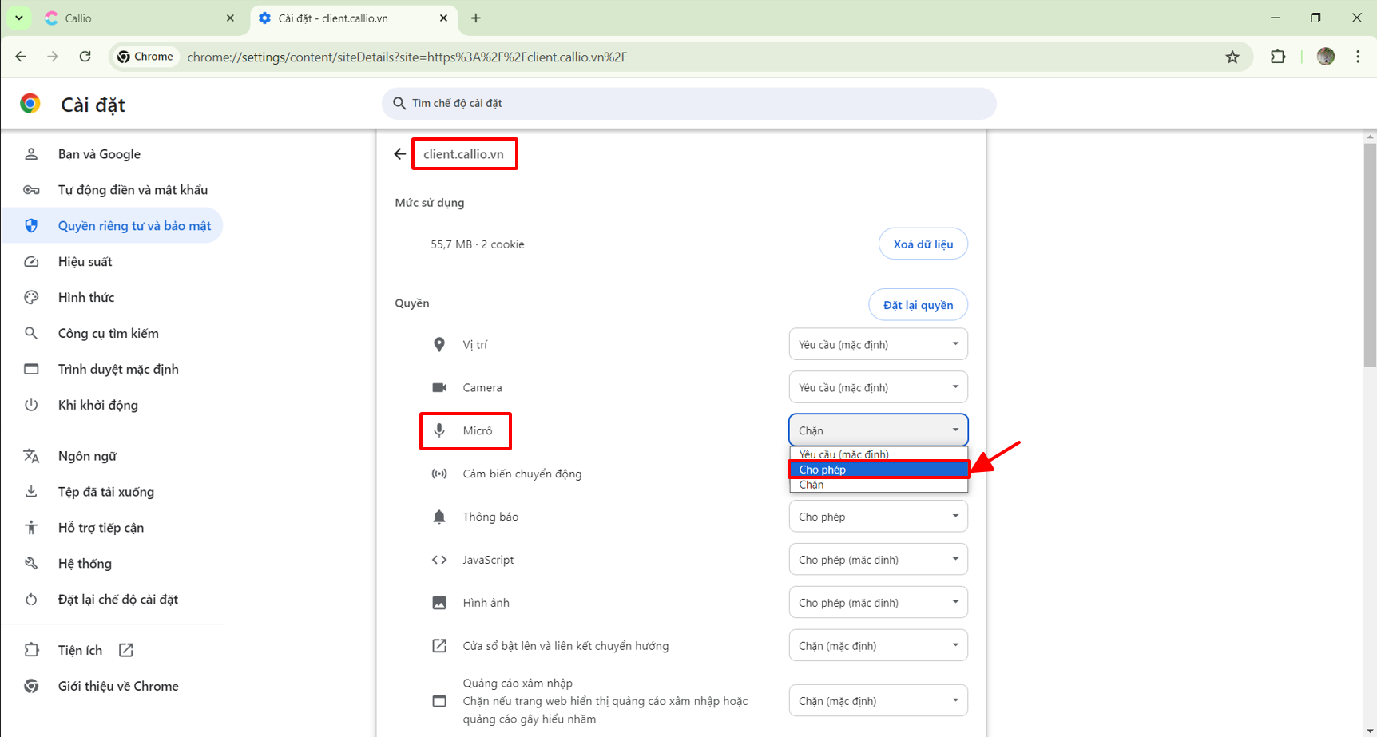Click the pop-up window icon for Cửa sổ bật lên
The width and height of the screenshot is (1377, 737).
coord(439,646)
